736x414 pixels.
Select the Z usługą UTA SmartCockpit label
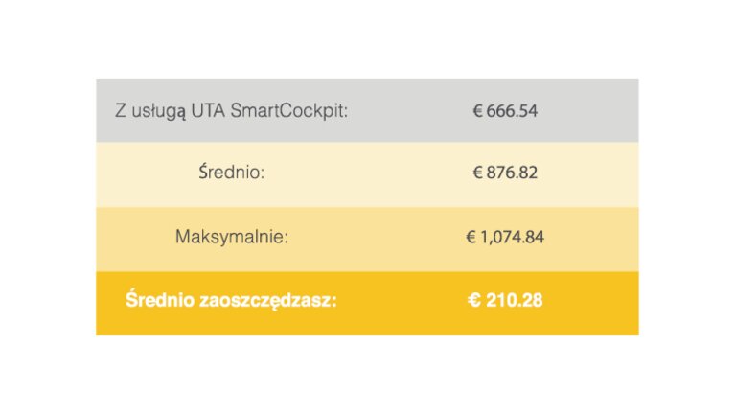[231, 111]
